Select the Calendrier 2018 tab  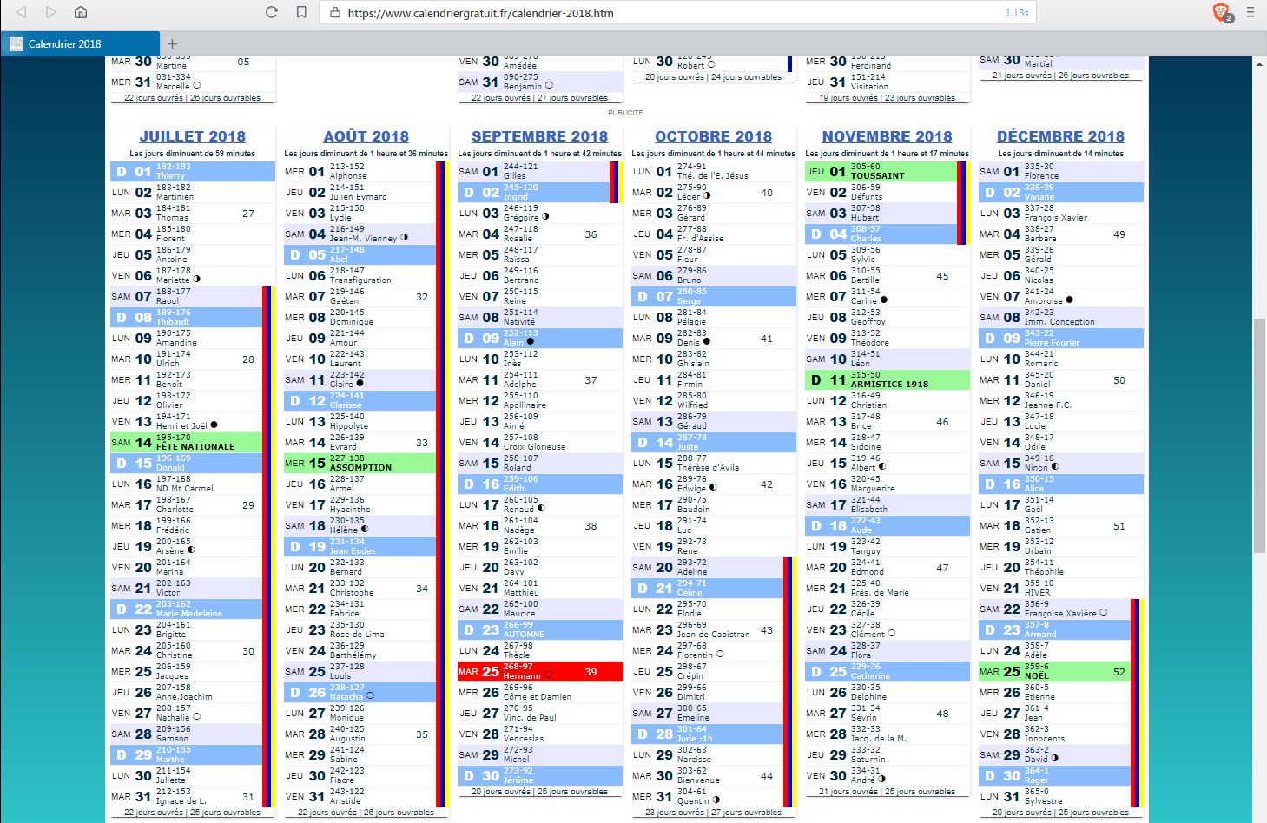click(78, 43)
